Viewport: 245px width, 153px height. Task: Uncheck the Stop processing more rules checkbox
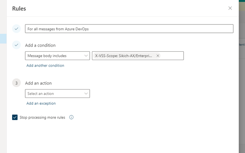pos(15,117)
